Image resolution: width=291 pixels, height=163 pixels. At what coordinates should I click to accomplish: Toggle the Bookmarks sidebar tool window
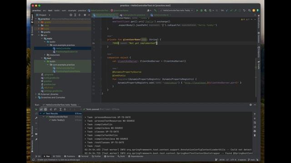(32, 146)
